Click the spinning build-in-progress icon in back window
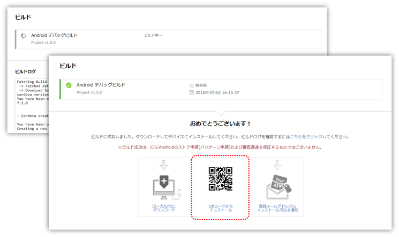Image resolution: width=399 pixels, height=237 pixels. tap(24, 36)
